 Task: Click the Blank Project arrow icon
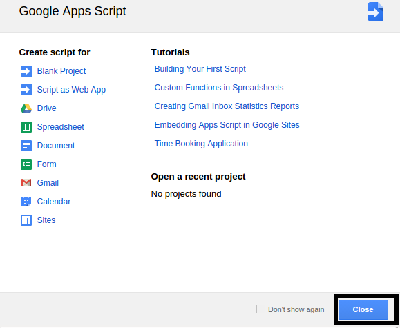tap(26, 71)
